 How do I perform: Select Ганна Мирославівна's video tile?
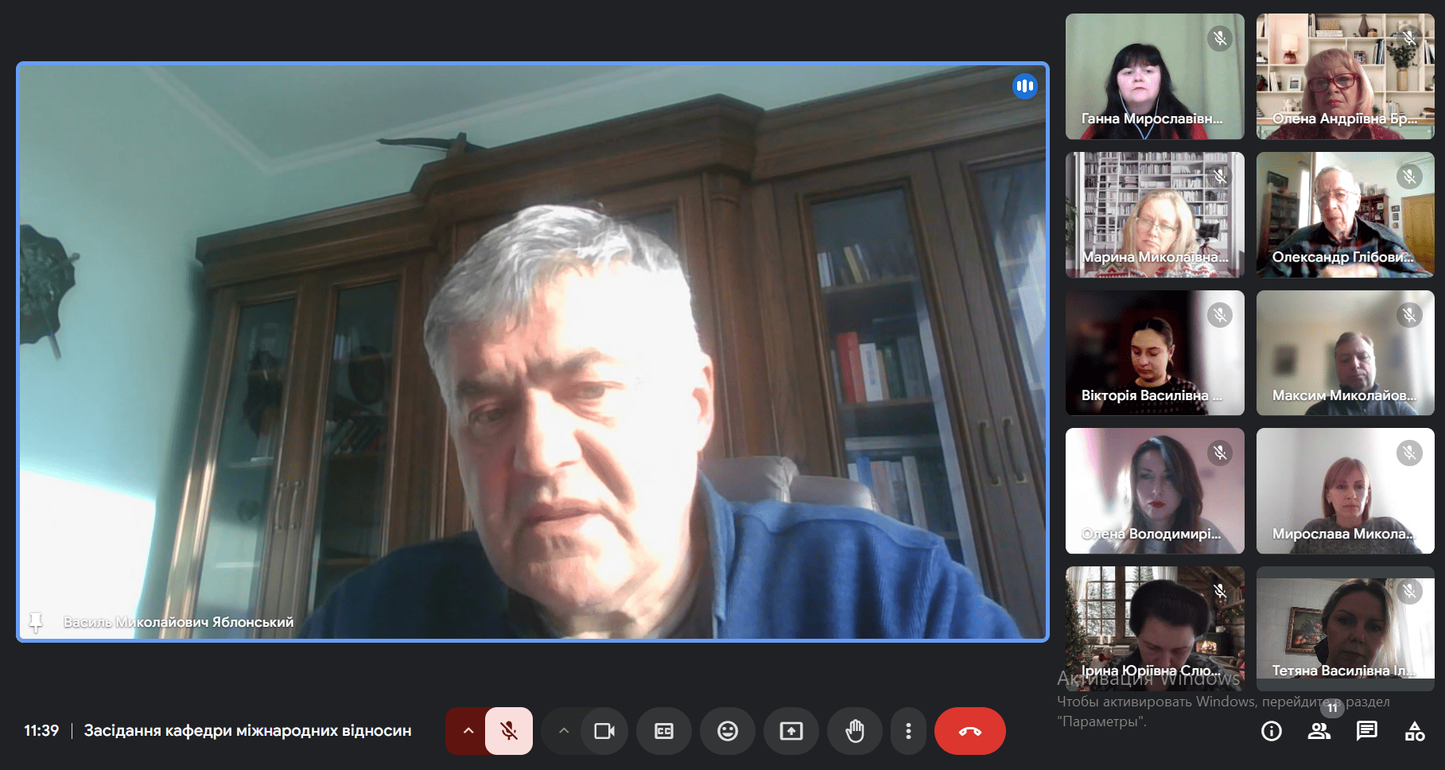pyautogui.click(x=1155, y=76)
